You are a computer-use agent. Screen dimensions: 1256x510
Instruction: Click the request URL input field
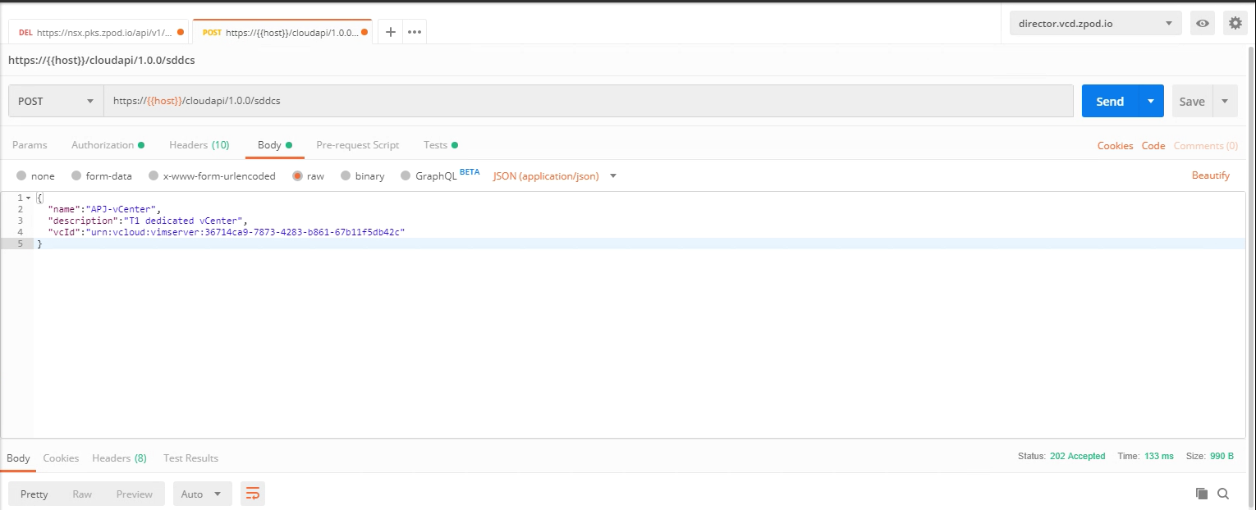click(x=588, y=102)
